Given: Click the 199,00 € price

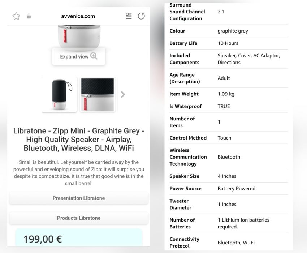Looking at the screenshot, I should (43, 239).
